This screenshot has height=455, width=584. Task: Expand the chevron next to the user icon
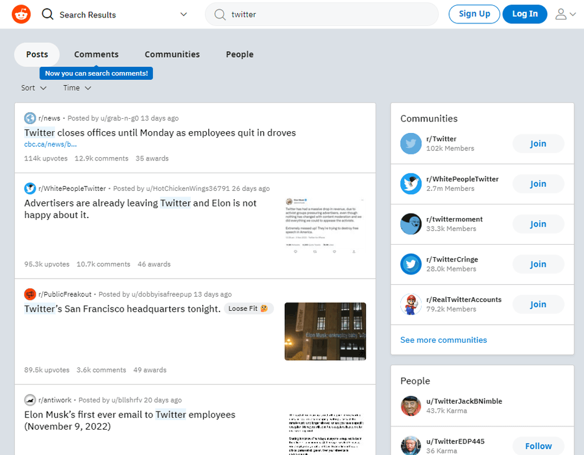[573, 14]
